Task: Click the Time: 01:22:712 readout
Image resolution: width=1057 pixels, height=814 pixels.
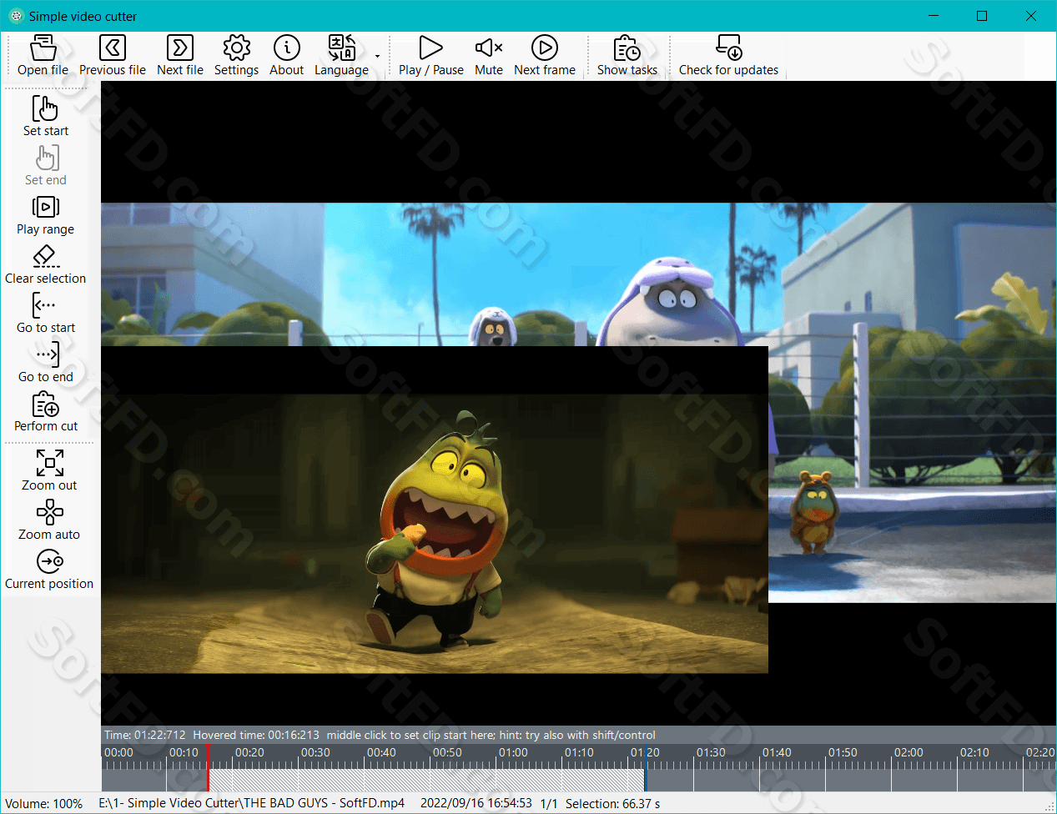Action: click(x=145, y=735)
